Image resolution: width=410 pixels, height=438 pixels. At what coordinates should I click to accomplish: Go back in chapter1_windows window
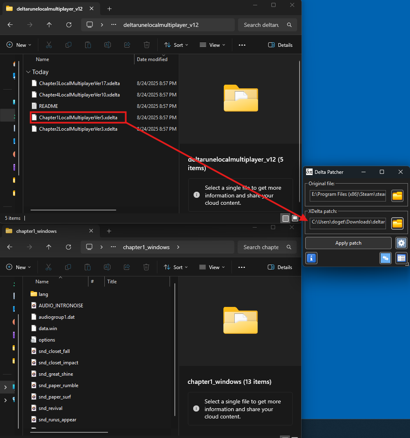tap(10, 247)
